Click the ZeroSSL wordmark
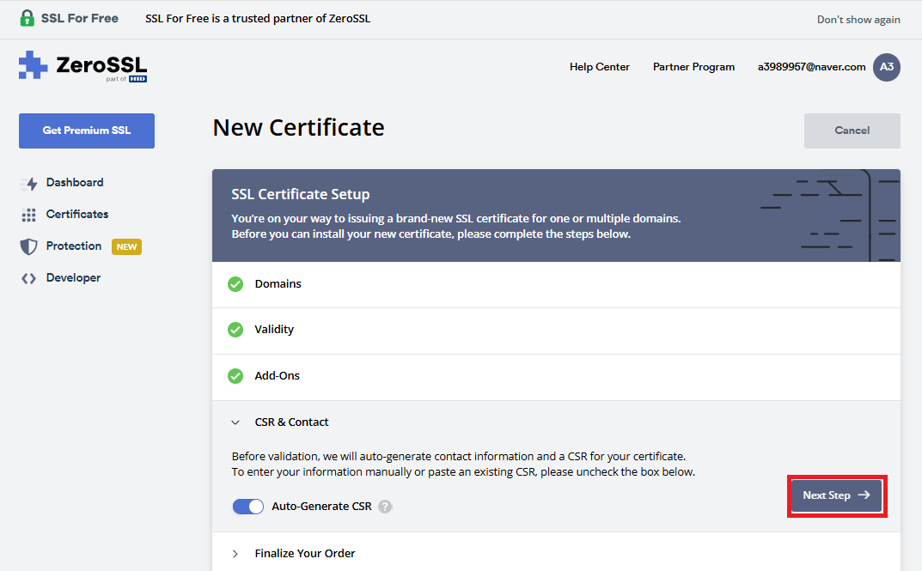The width and height of the screenshot is (922, 571). 101,64
